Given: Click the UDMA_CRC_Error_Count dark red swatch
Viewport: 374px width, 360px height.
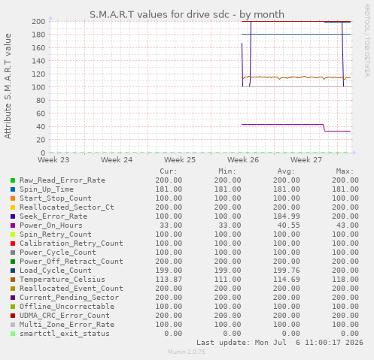Looking at the screenshot, I should (x=13, y=316).
